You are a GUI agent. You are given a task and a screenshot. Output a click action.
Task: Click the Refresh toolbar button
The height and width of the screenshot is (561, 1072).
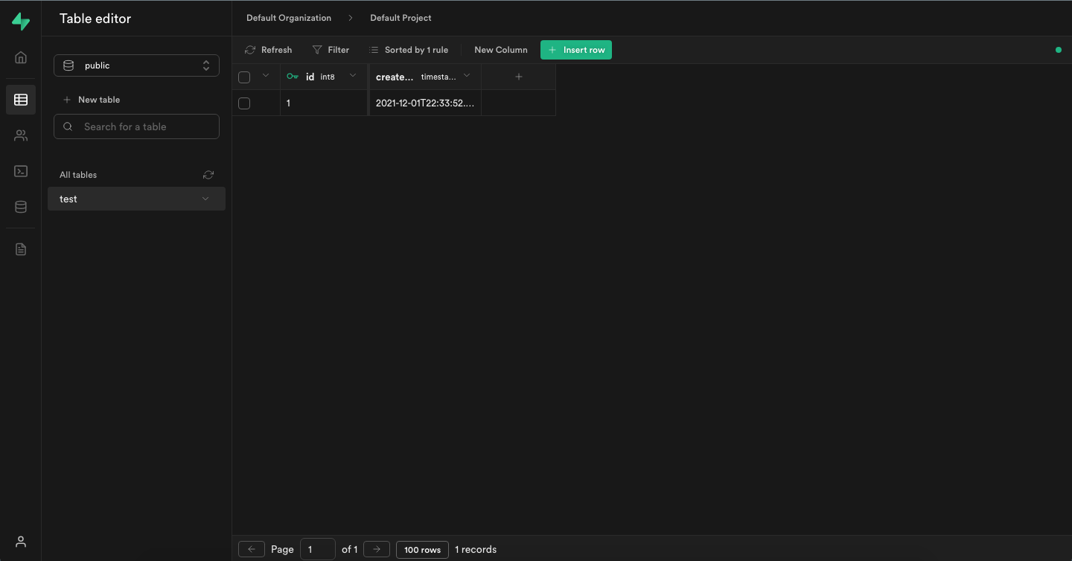click(x=269, y=50)
